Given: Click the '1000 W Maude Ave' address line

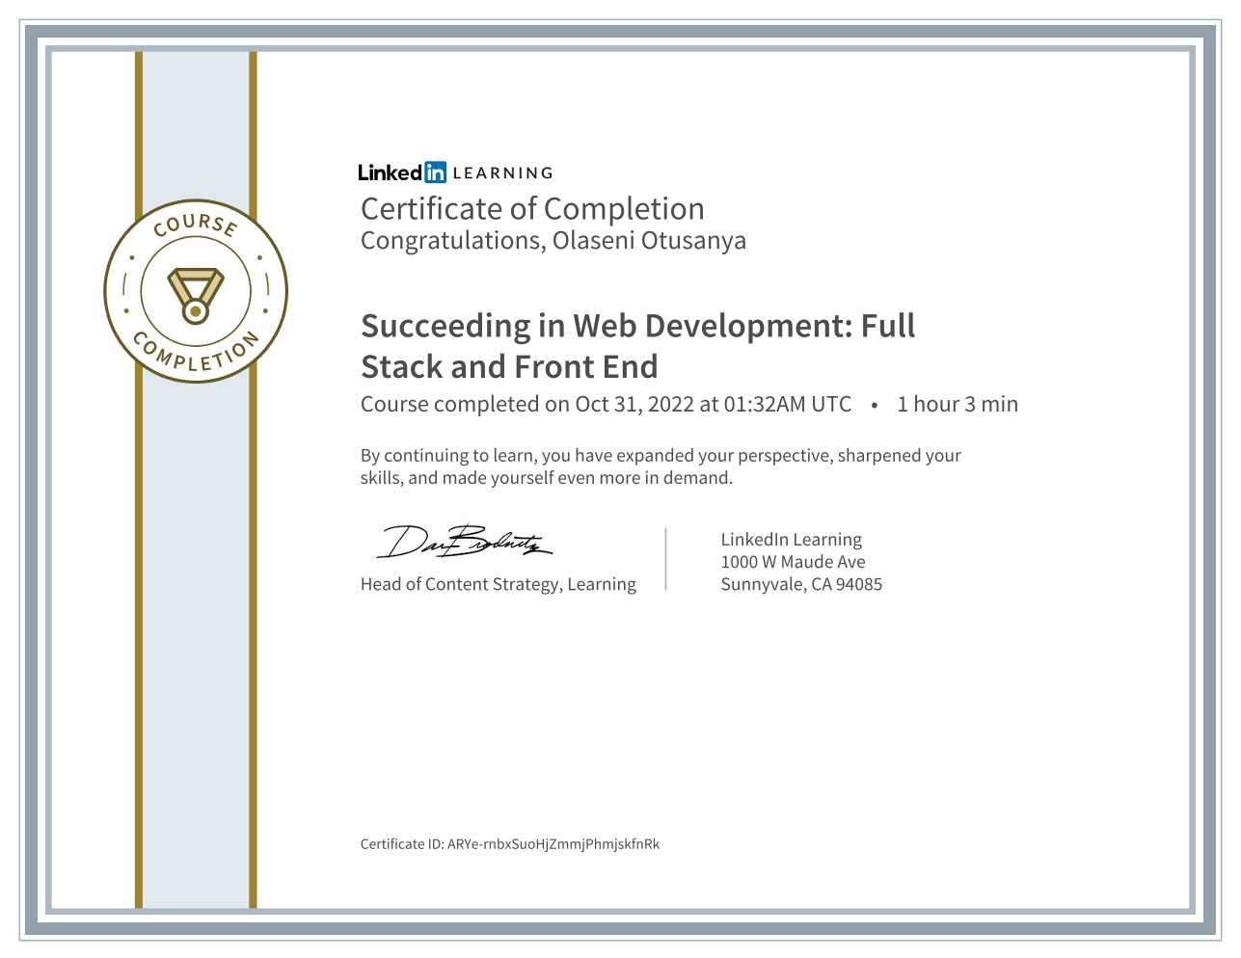Looking at the screenshot, I should point(793,562).
